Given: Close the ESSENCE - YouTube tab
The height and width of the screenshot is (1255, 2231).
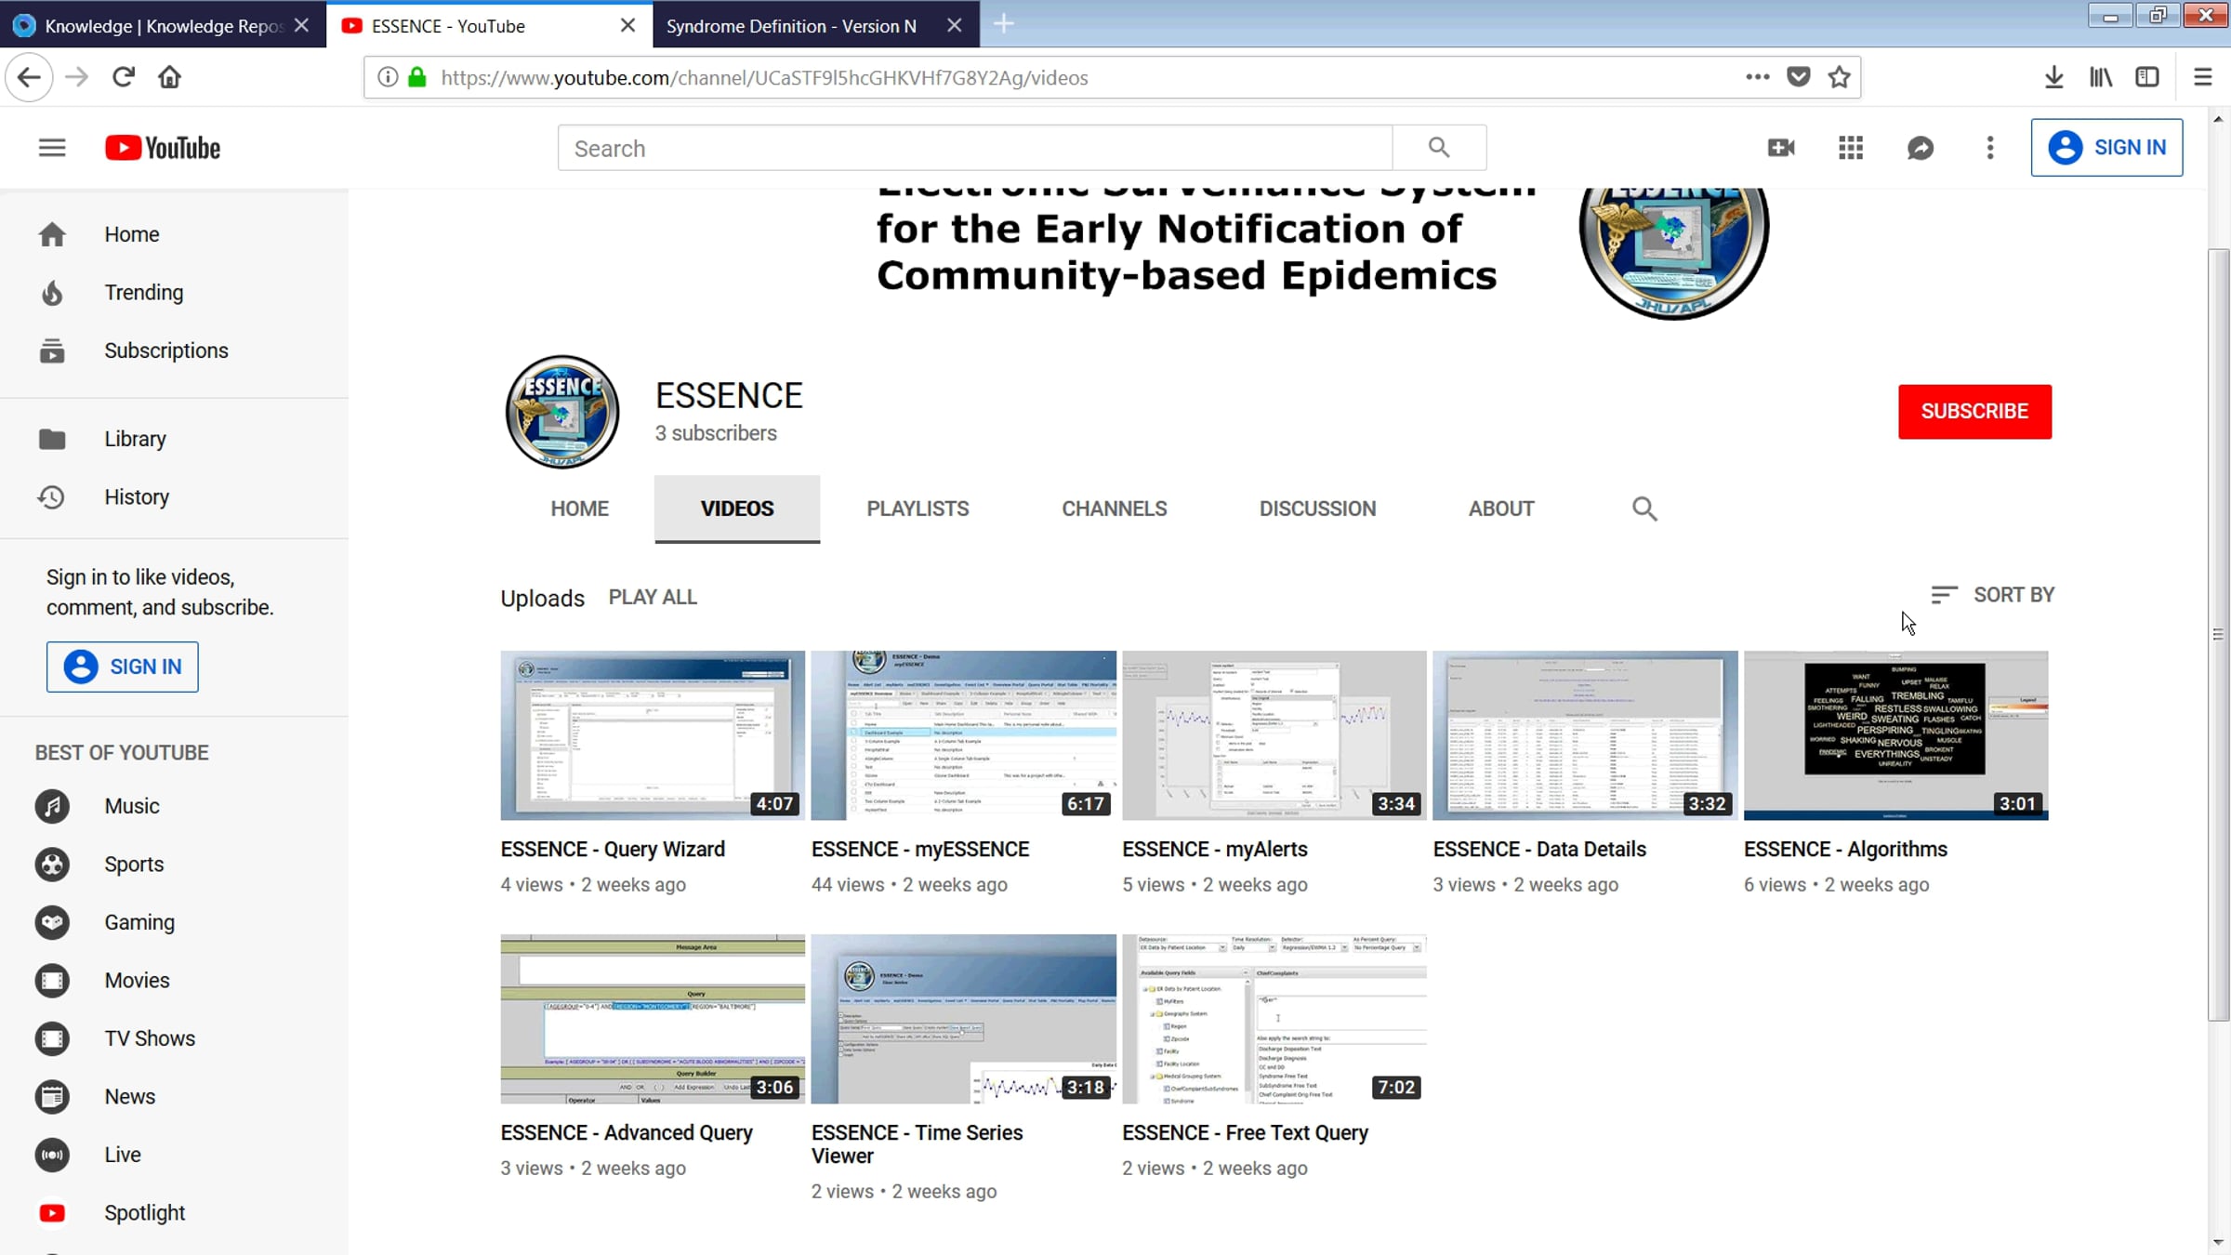Looking at the screenshot, I should [628, 25].
